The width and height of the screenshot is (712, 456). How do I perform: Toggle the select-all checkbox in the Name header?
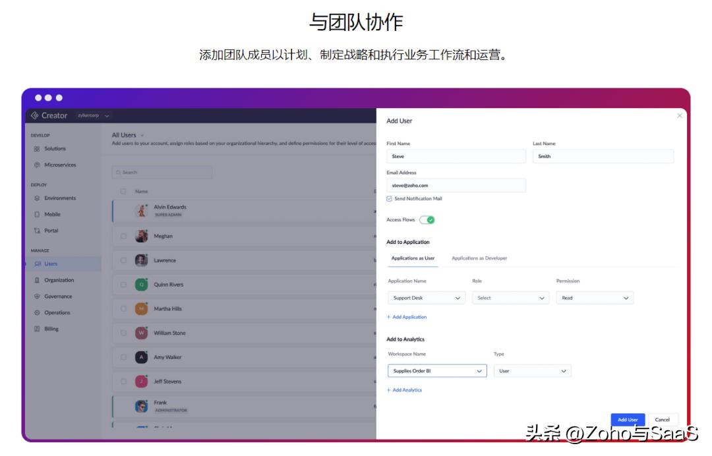125,191
